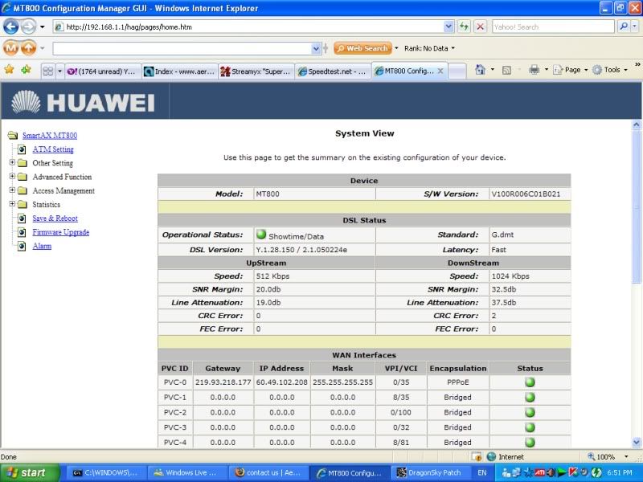Click the Print icon in the command bar
The height and width of the screenshot is (482, 643).
(534, 70)
